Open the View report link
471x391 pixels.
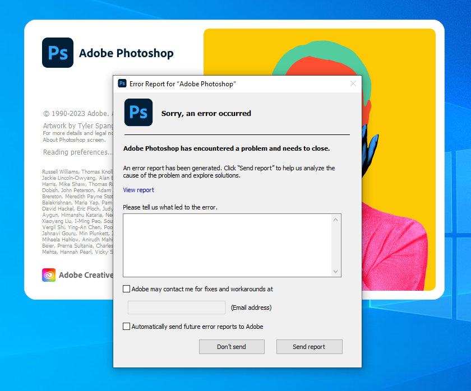pos(138,190)
